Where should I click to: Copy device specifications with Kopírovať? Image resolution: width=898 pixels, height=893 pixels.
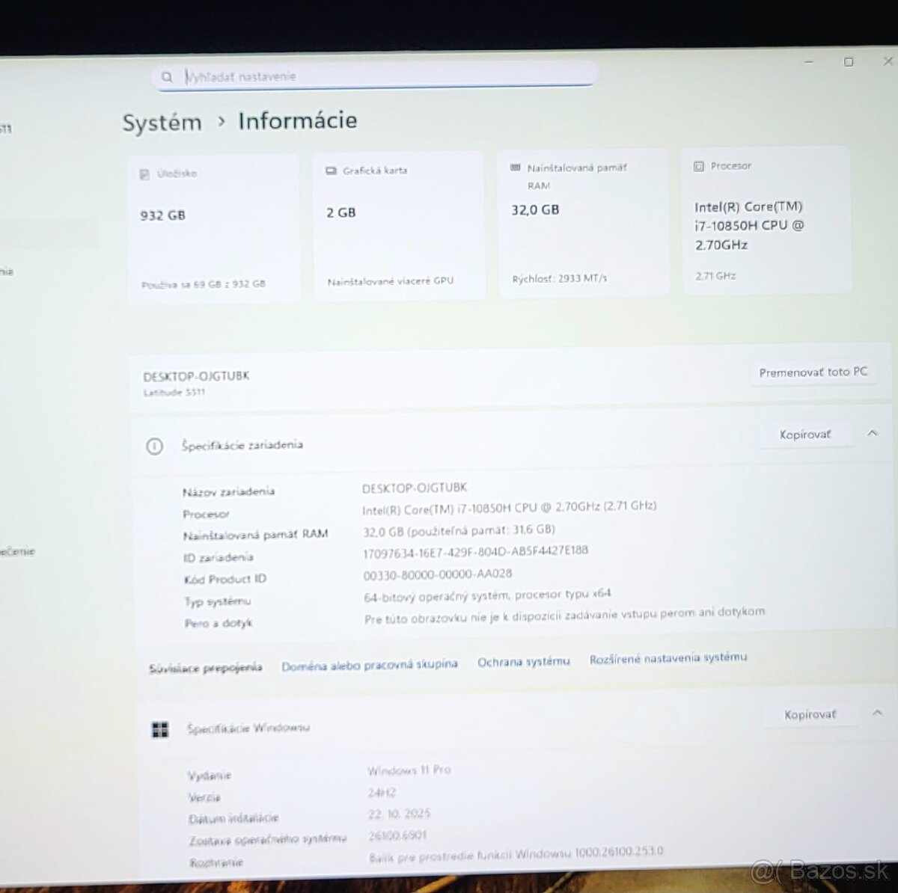[804, 435]
